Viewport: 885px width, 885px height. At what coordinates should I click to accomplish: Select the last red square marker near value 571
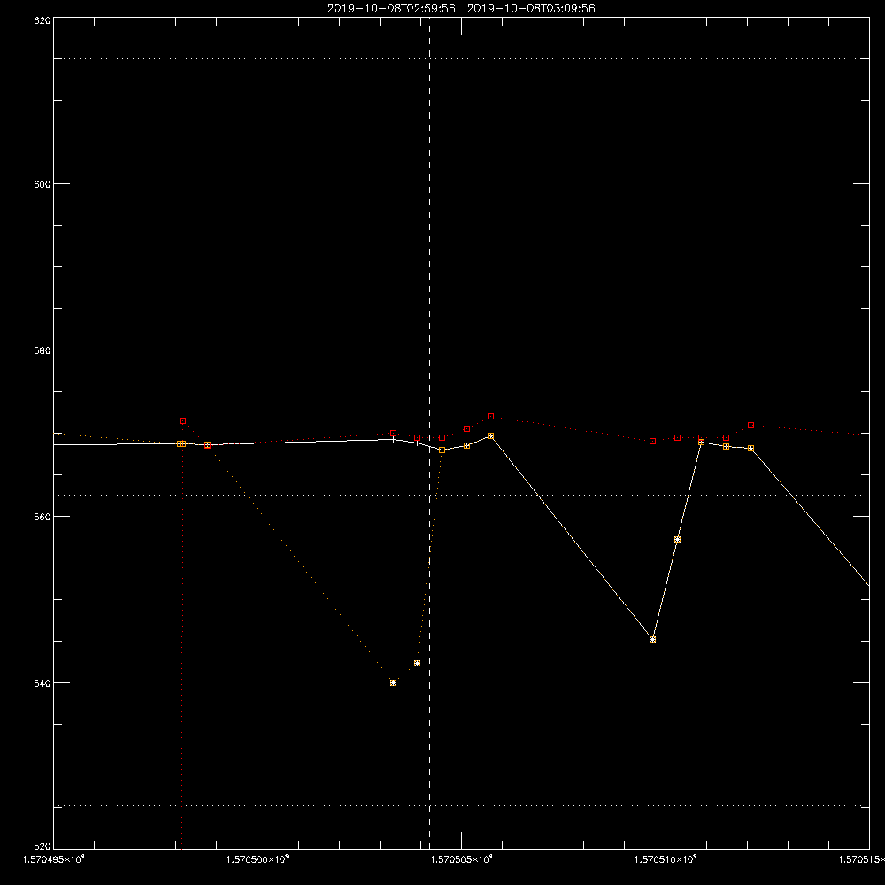[x=750, y=425]
